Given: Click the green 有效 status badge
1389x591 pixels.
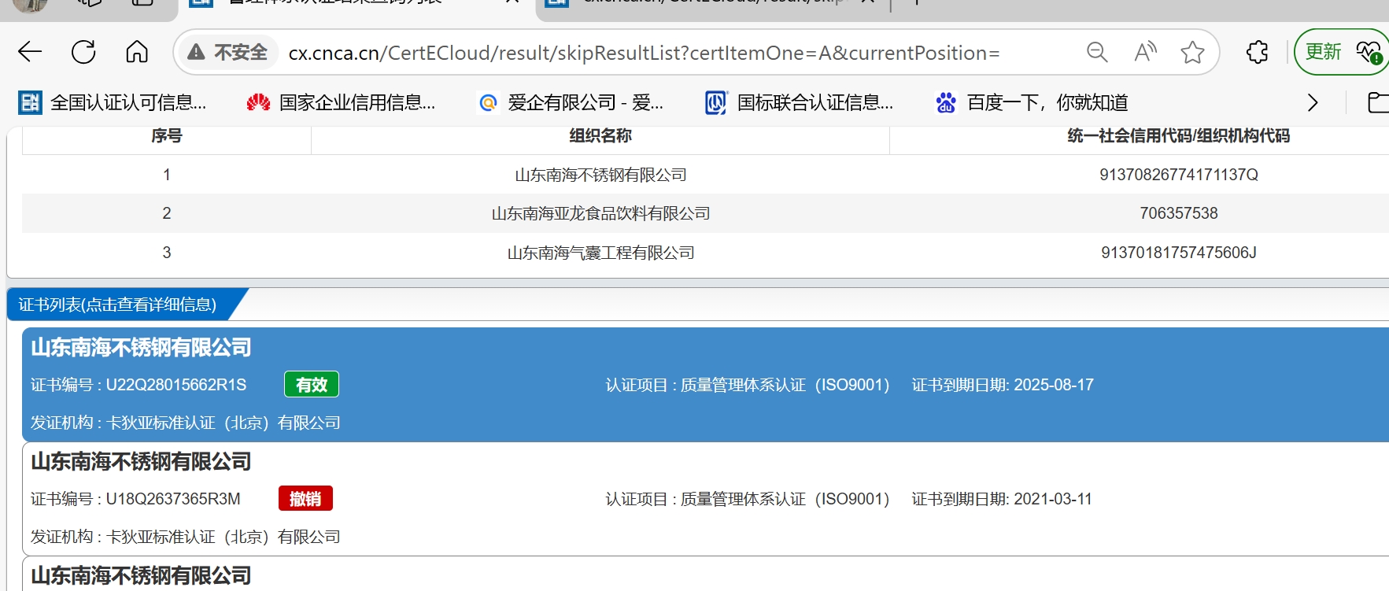Looking at the screenshot, I should tap(312, 384).
